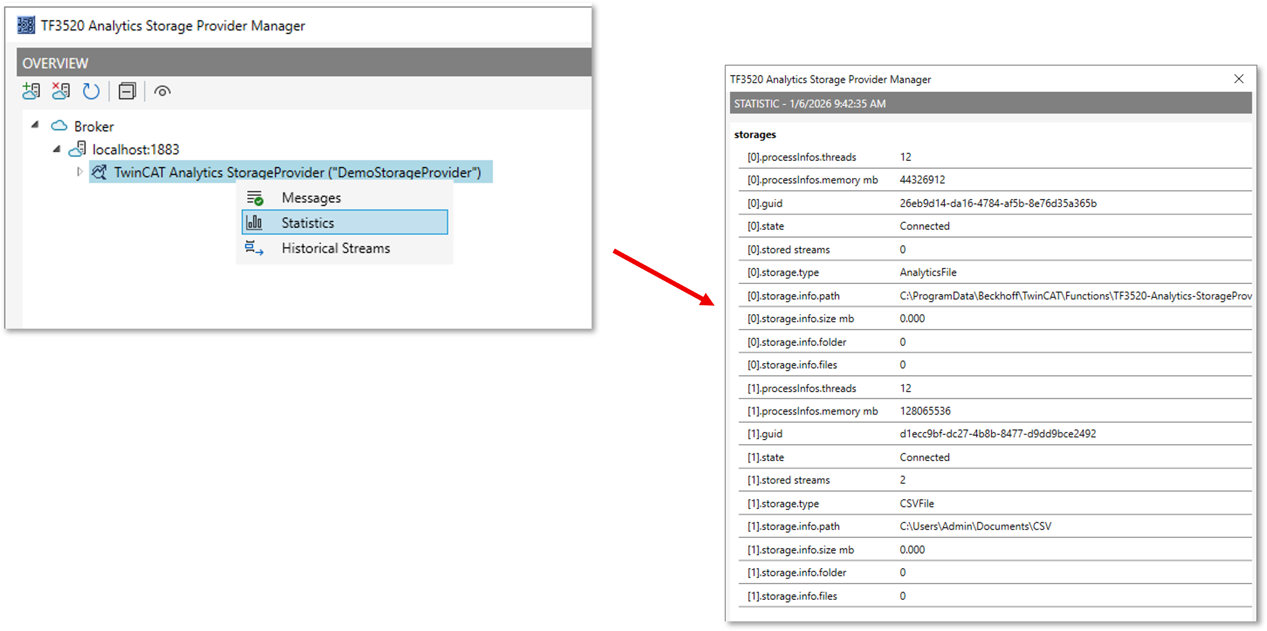Viewport: 1267px width, 631px height.
Task: Click the [0].stored streams row label
Action: coord(789,249)
